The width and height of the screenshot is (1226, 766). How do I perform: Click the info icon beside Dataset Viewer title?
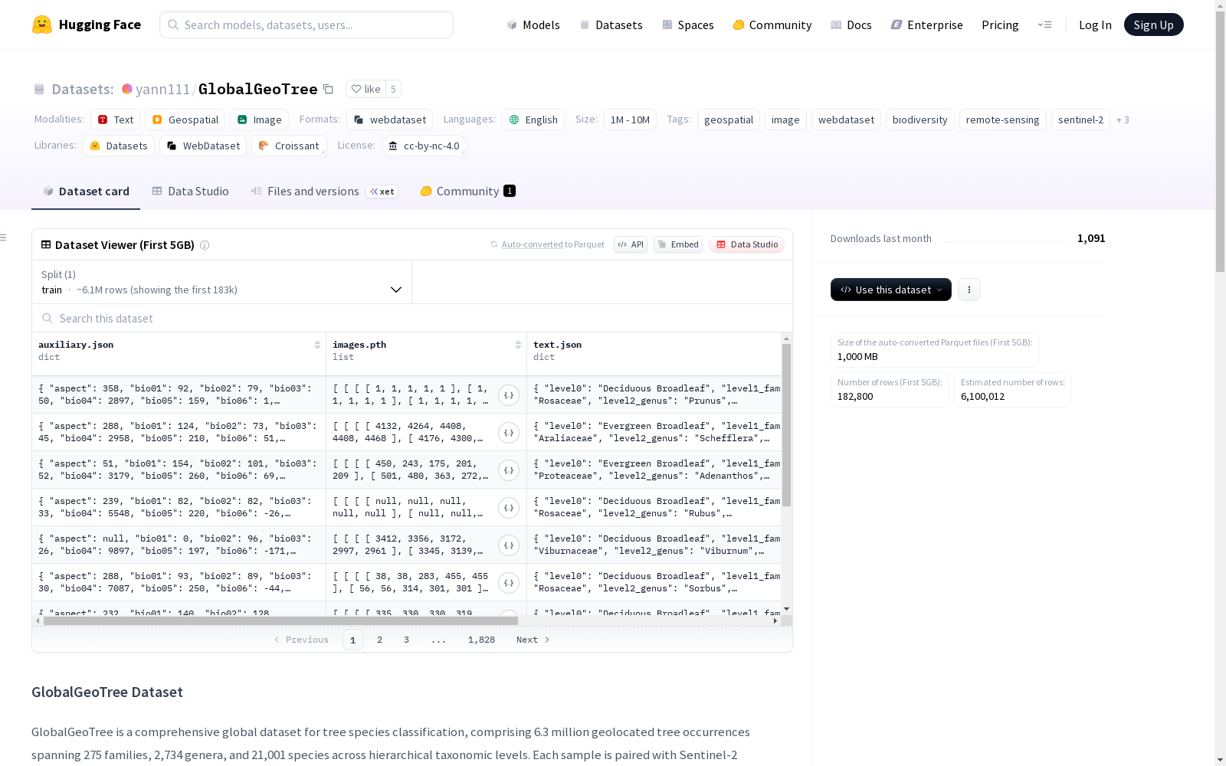pos(205,245)
